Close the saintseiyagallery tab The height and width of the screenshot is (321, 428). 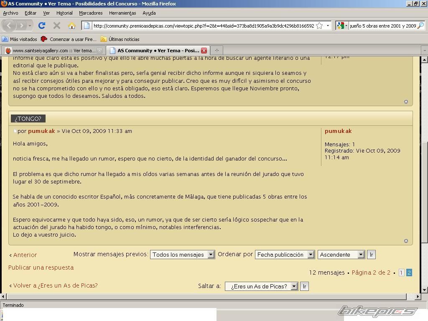pyautogui.click(x=99, y=51)
